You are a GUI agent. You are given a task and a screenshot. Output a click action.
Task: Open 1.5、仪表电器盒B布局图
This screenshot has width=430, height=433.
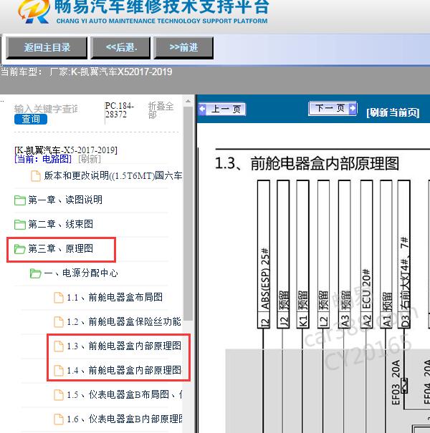tap(125, 394)
